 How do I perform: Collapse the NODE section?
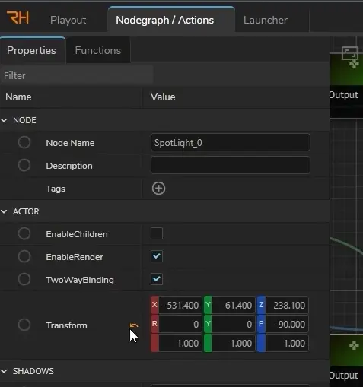tap(5, 120)
